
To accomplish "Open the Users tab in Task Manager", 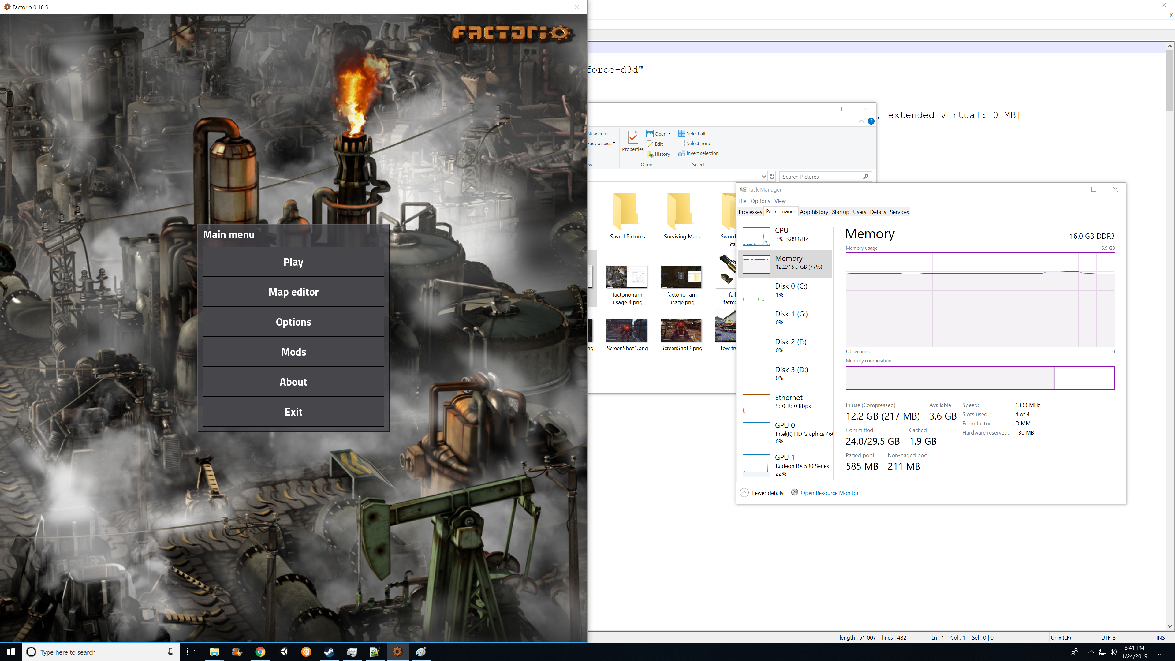I will pyautogui.click(x=859, y=212).
